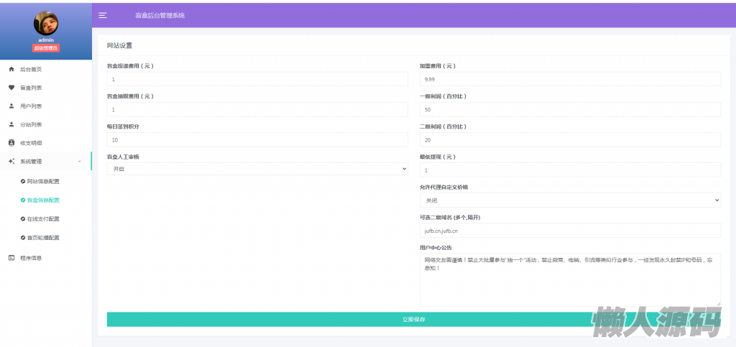
Task: Click the 每日签到积分 input field
Action: click(257, 140)
